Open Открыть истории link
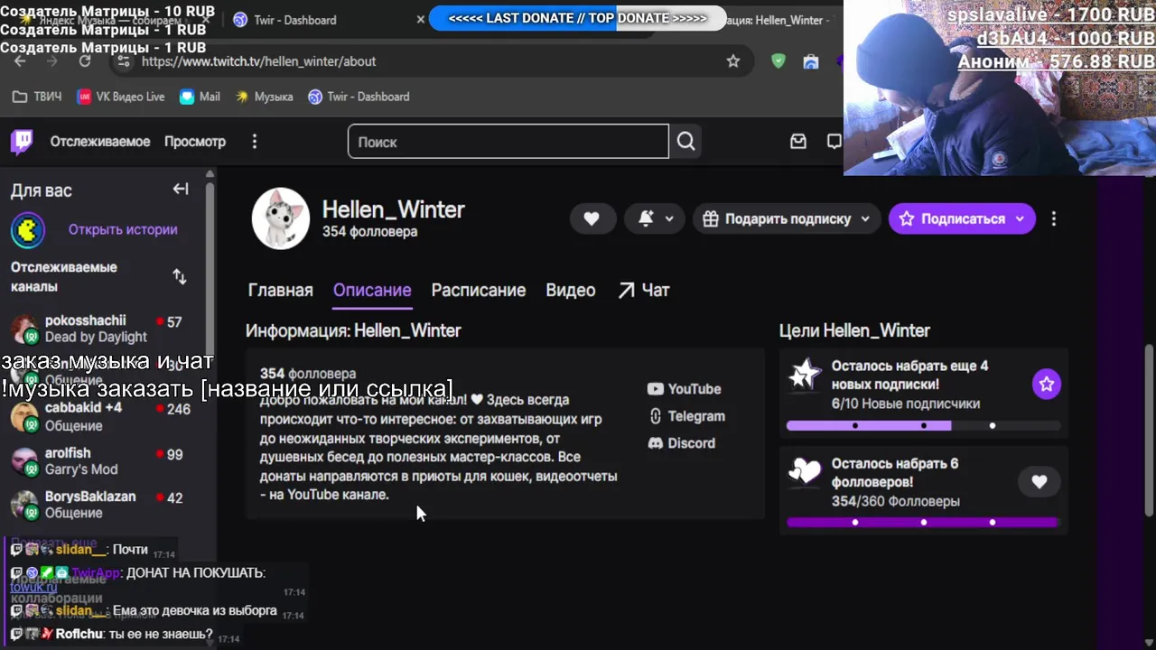The width and height of the screenshot is (1156, 650). click(x=123, y=229)
